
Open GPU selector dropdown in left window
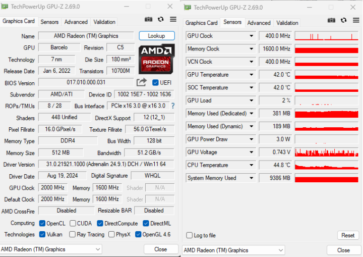51,249
